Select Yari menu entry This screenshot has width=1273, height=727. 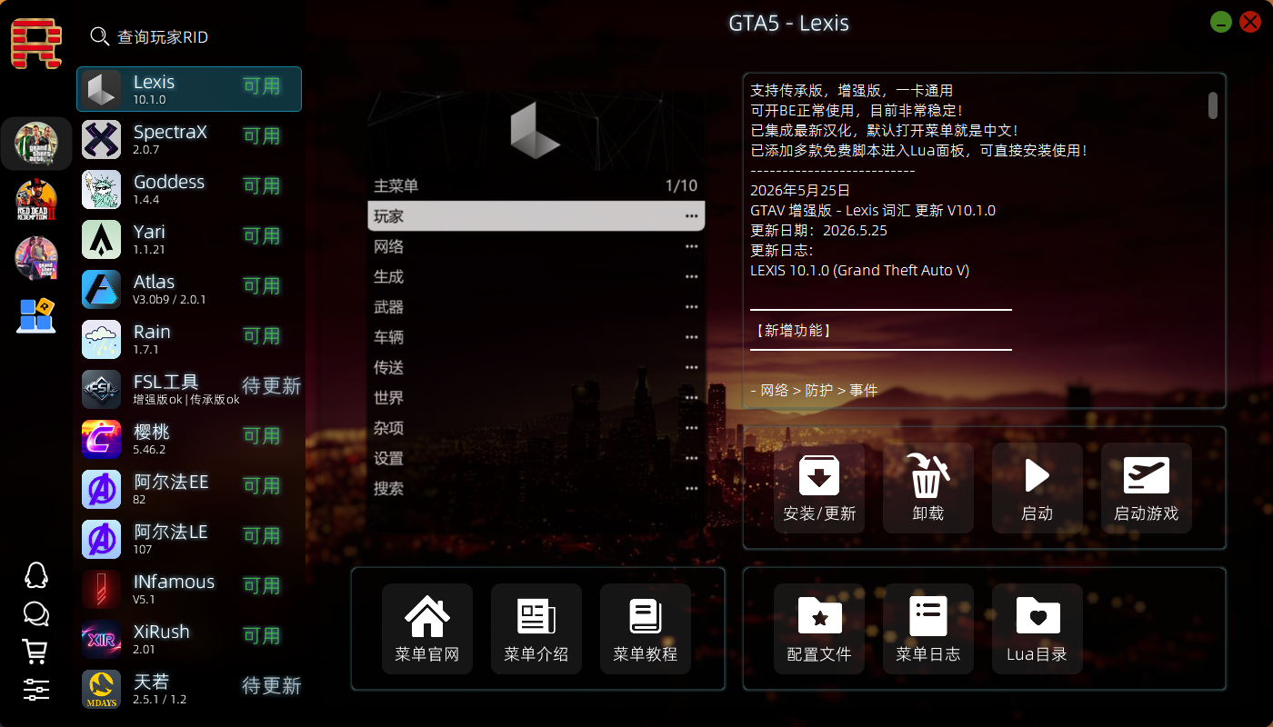(189, 239)
